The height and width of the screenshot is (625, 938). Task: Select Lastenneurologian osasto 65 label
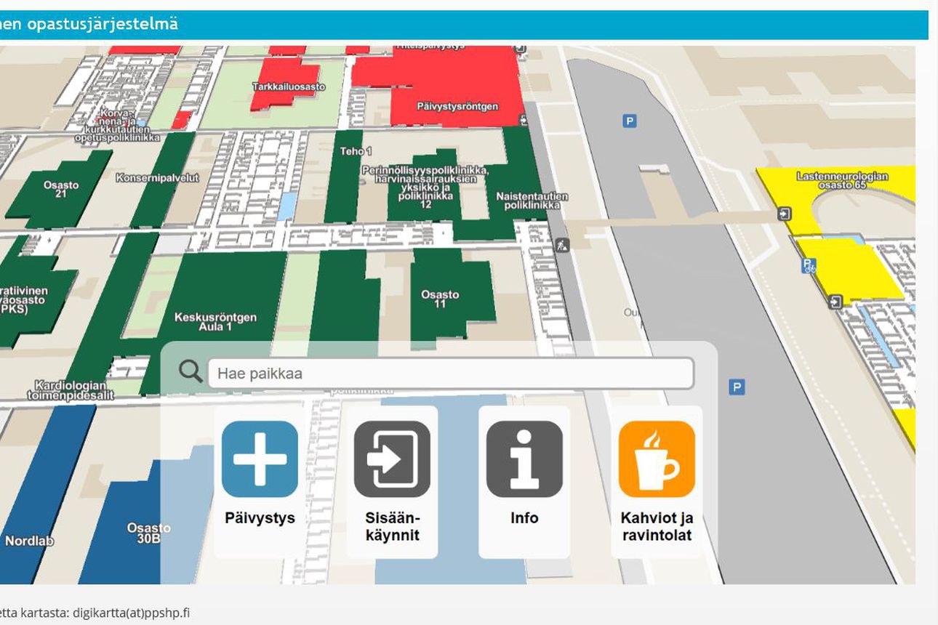pyautogui.click(x=842, y=180)
